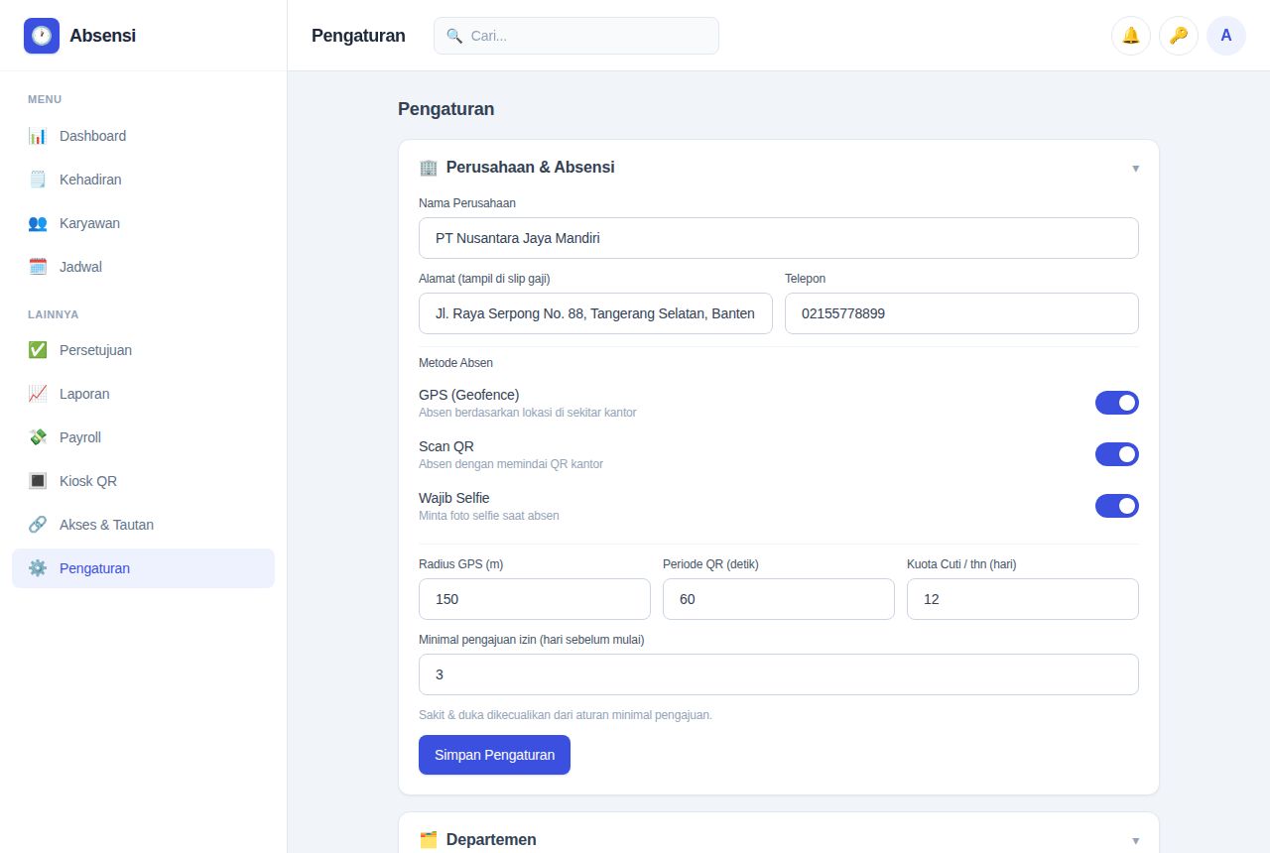Click the key icon in header
1270x853 pixels.
pos(1179,36)
